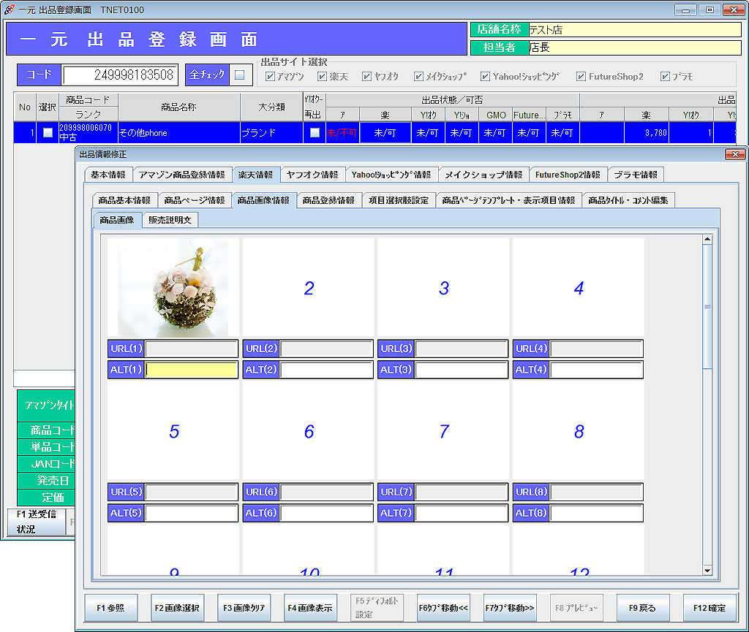Toggle the FutureShop2 site checkbox

pyautogui.click(x=581, y=77)
